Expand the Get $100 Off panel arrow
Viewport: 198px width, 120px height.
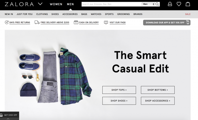coord(8,119)
